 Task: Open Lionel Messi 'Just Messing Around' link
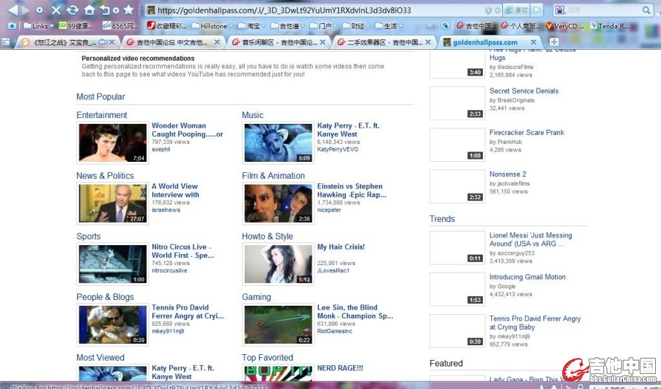[531, 239]
